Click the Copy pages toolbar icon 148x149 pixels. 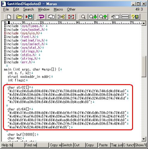51,17
